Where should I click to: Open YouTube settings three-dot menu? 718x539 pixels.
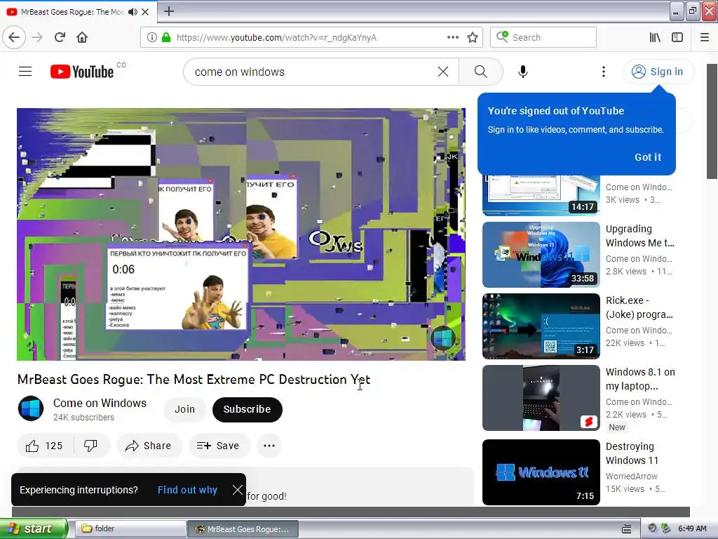pyautogui.click(x=604, y=72)
